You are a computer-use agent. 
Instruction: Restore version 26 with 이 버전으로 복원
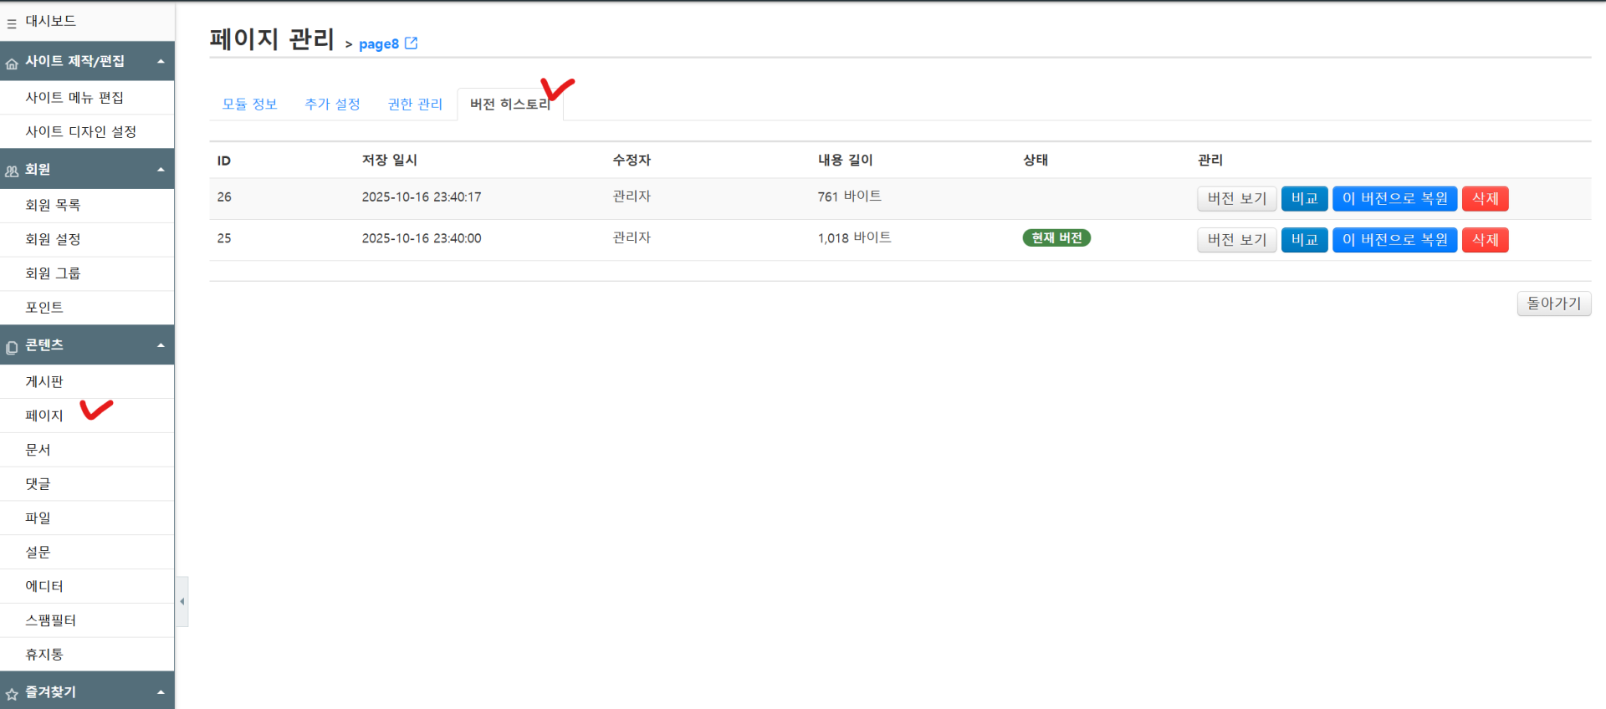(x=1394, y=199)
